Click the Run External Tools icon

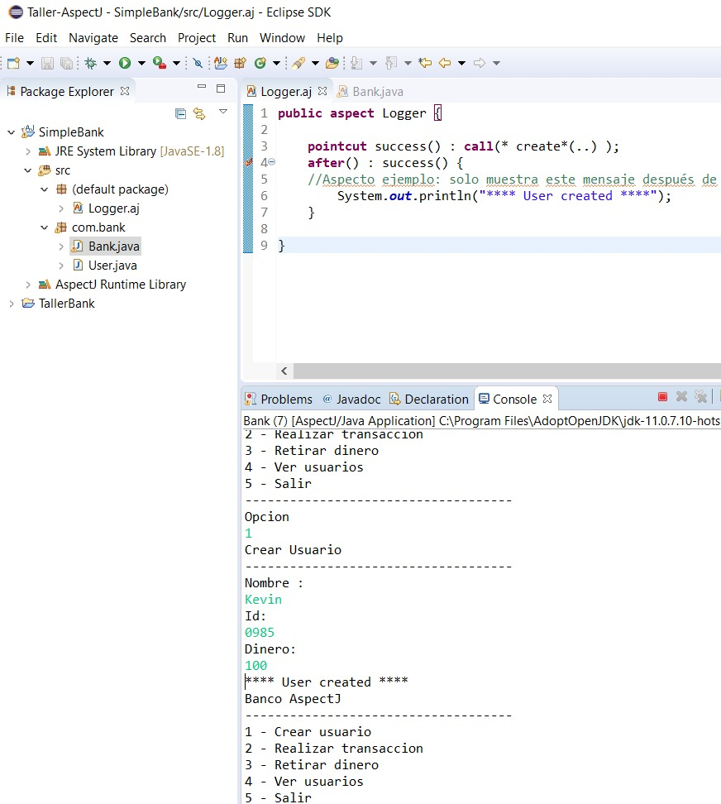click(x=160, y=63)
